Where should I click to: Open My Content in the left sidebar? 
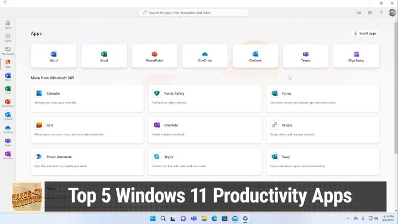8,50
